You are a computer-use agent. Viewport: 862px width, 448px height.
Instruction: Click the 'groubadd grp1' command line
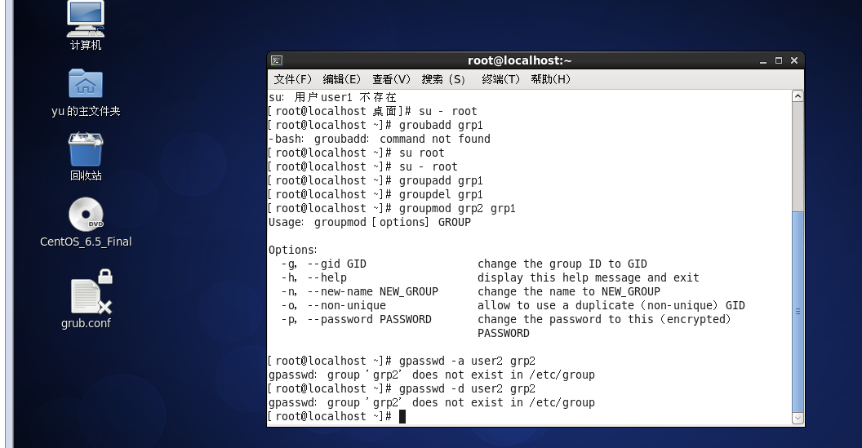tap(375, 126)
